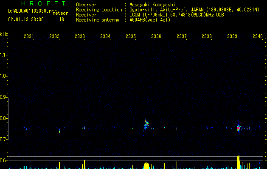The width and height of the screenshot is (267, 169).
Task: Click the 2338 time axis marker
Action: coord(207,36)
